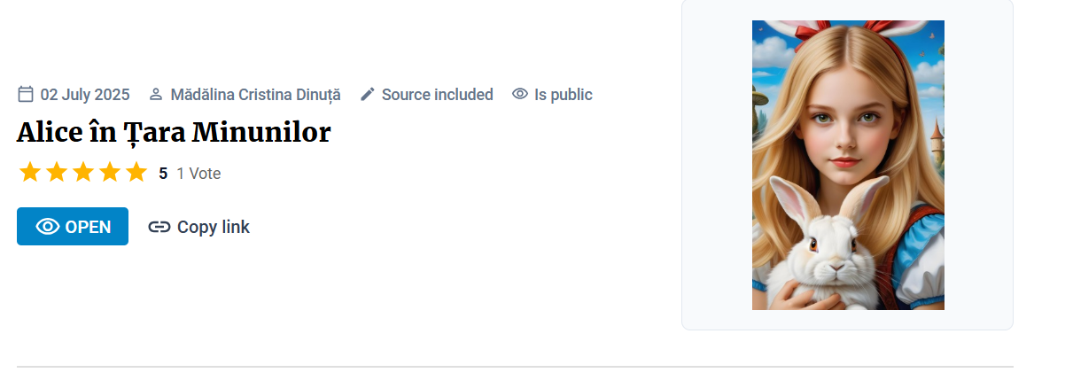The width and height of the screenshot is (1065, 388).
Task: Copy link to the Alice story
Action: [x=213, y=227]
